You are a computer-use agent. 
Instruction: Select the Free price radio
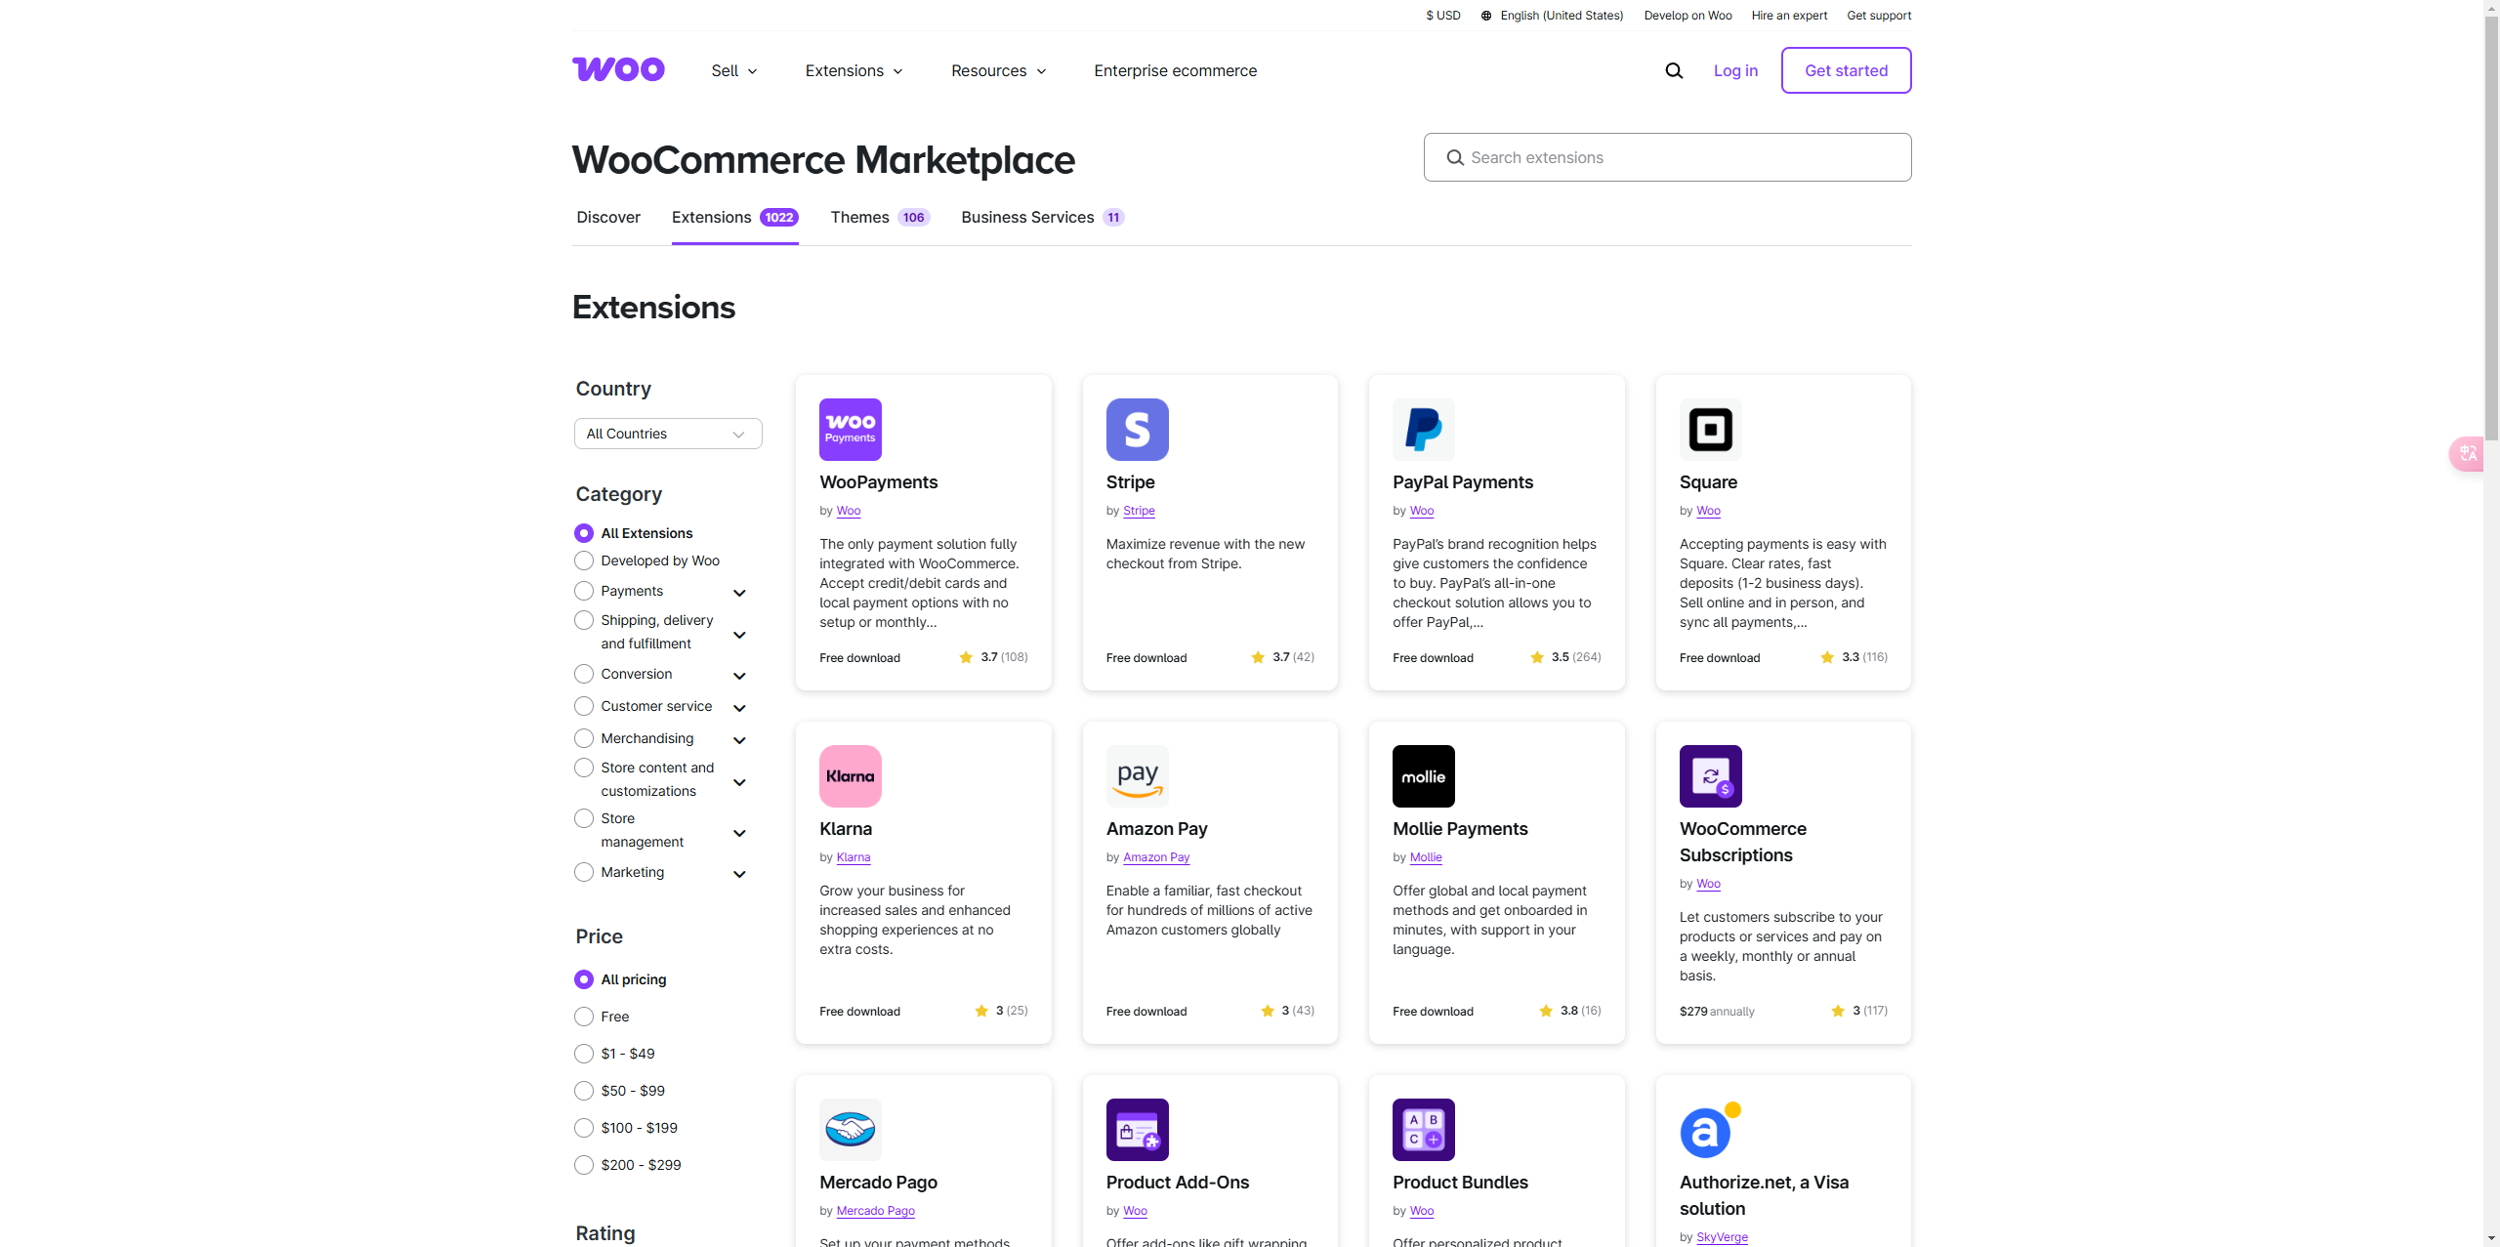584,1017
